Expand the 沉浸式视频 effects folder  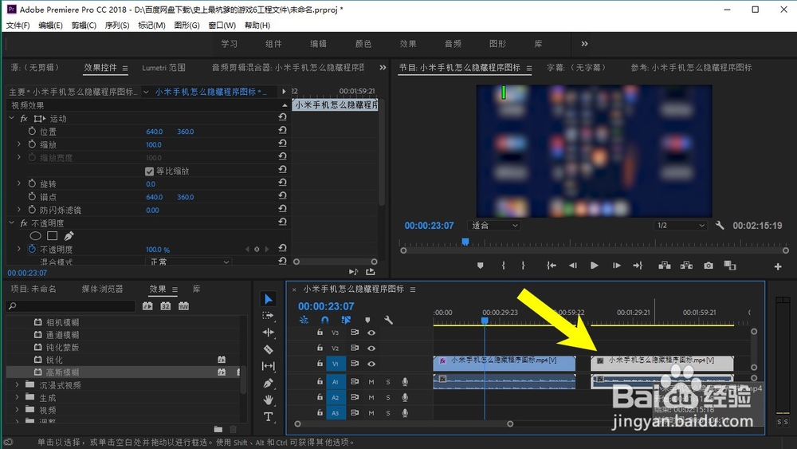point(18,385)
